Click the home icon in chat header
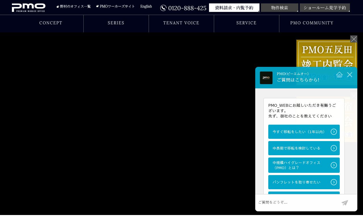 click(339, 75)
